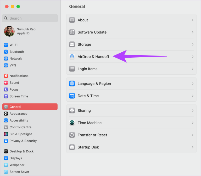Click the Screen Time hourglass icon

(6, 96)
